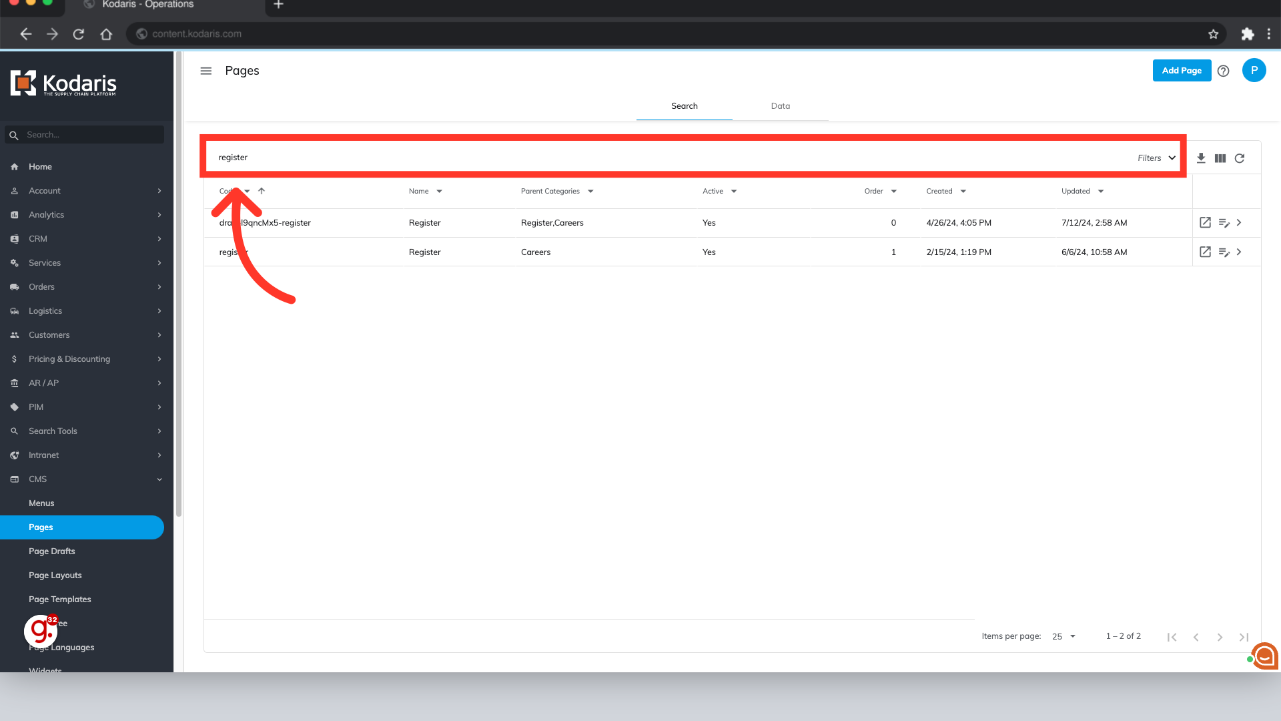Viewport: 1281px width, 721px height.
Task: Click edit icon on second row
Action: tap(1224, 252)
